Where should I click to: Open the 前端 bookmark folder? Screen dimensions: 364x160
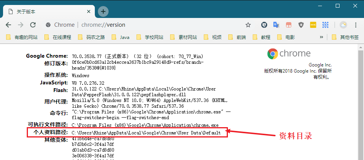tap(237, 37)
